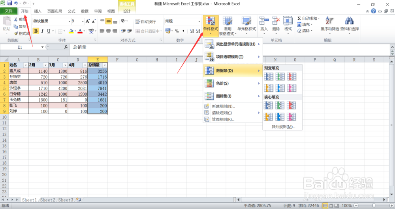Toggle middle vertical alignment
The image size is (395, 209).
tap(109, 21)
